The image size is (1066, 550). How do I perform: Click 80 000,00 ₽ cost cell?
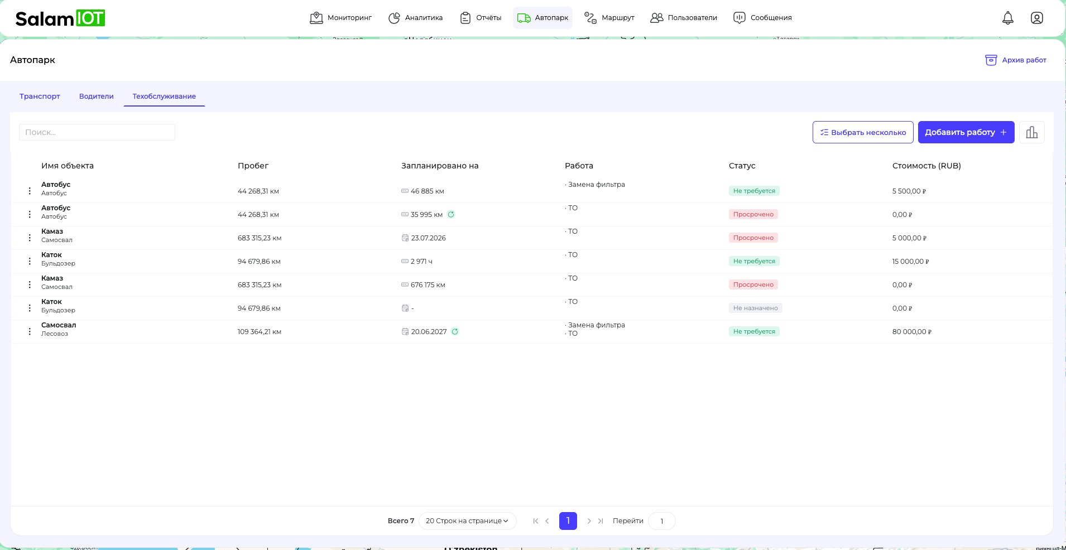(911, 331)
